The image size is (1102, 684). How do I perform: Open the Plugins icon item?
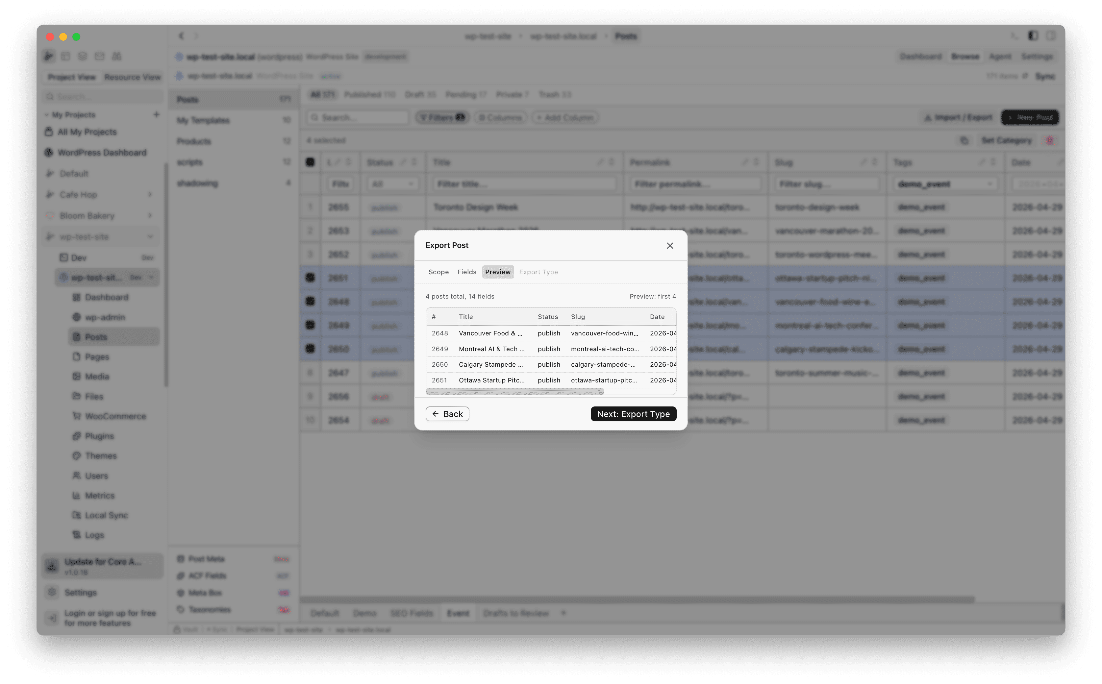click(77, 436)
